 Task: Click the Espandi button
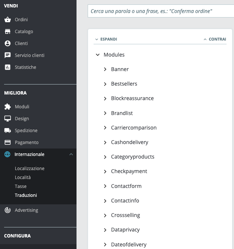(106, 39)
